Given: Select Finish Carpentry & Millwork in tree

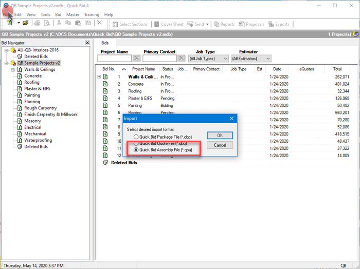Looking at the screenshot, I should (51, 114).
